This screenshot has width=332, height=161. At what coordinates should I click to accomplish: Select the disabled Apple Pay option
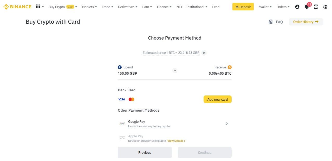click(x=174, y=138)
